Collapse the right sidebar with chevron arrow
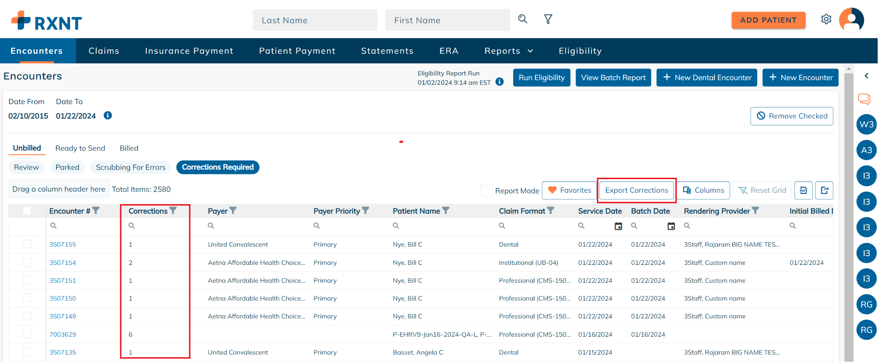The image size is (878, 362). pos(866,76)
